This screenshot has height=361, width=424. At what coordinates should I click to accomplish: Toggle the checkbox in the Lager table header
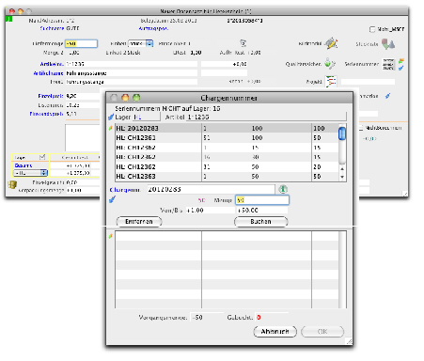click(42, 157)
